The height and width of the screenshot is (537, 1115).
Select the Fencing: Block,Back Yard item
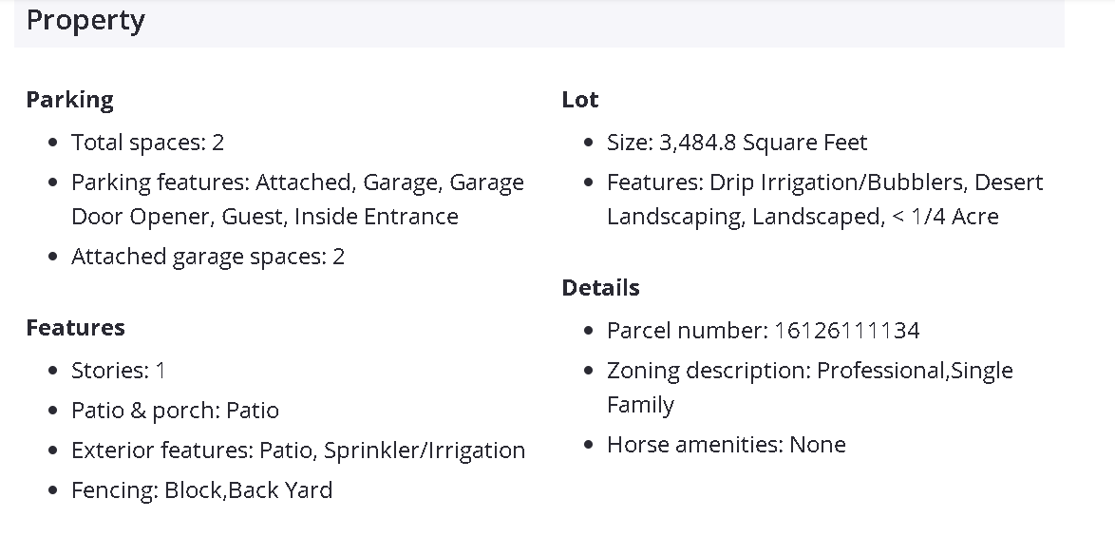[x=201, y=490]
